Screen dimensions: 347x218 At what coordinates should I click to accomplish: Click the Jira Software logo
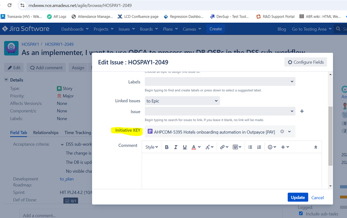26,29
